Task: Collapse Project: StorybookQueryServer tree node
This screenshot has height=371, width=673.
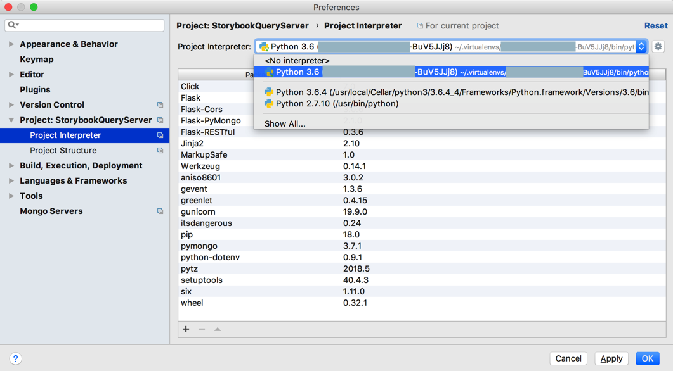Action: point(11,120)
